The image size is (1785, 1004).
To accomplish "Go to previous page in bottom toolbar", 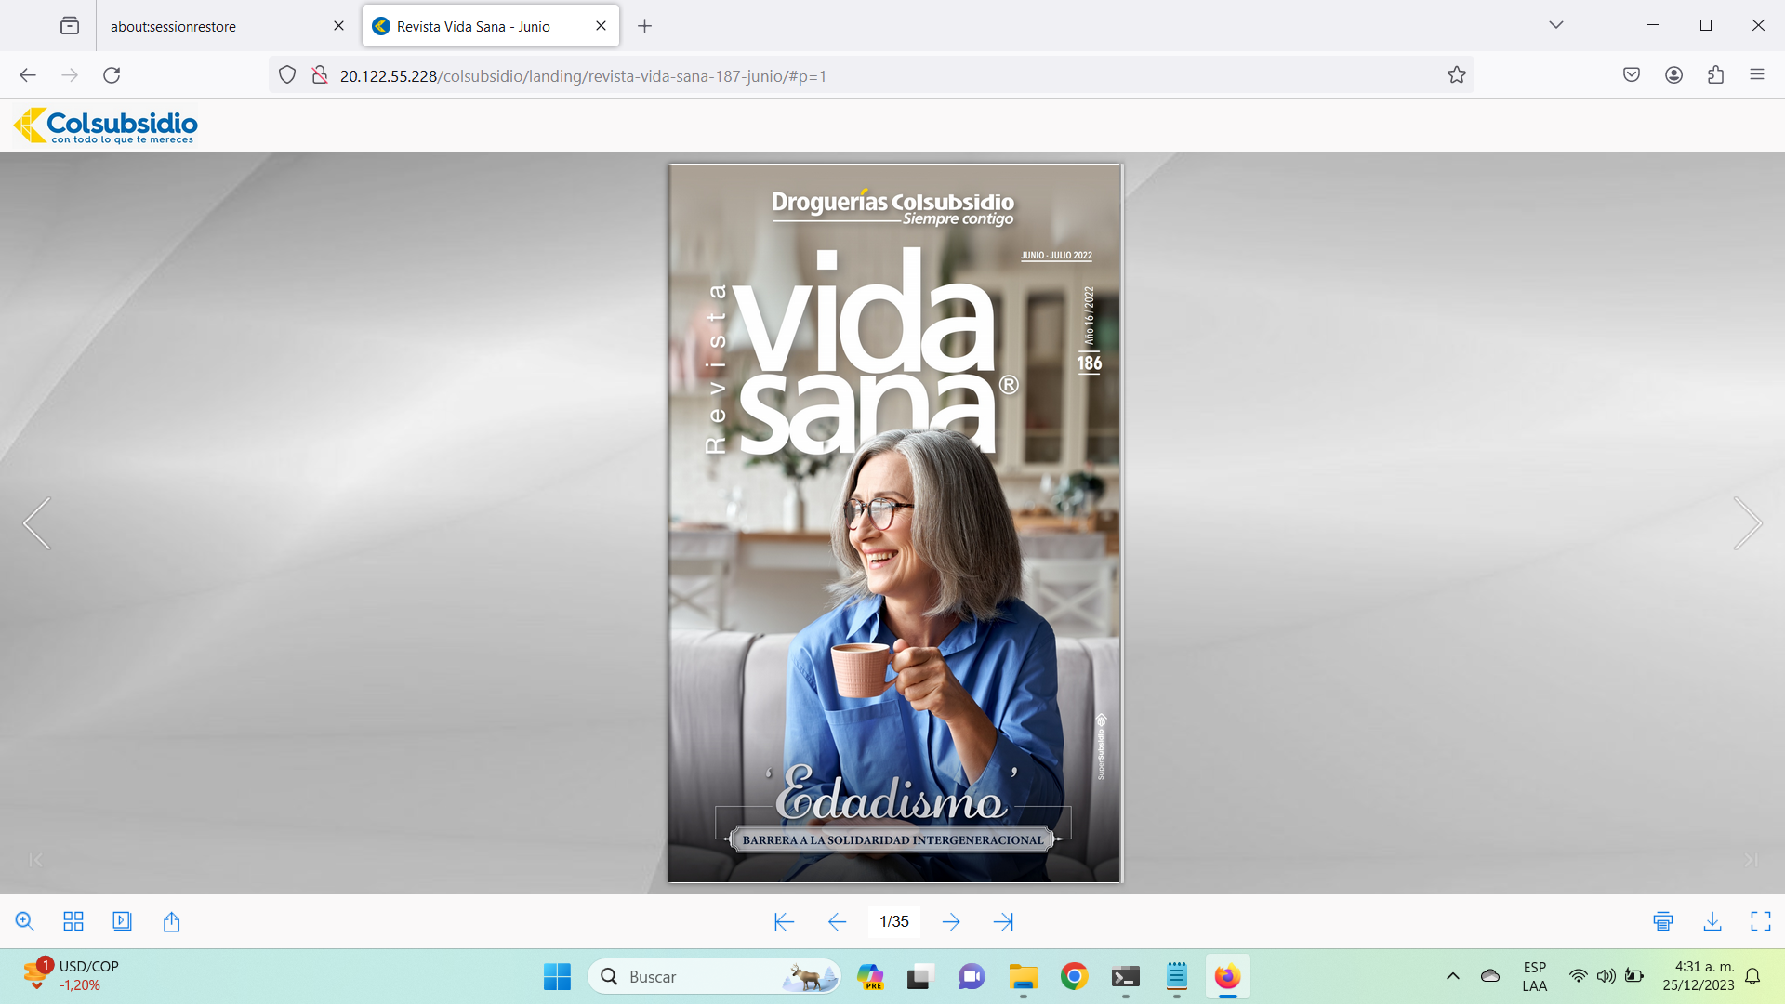I will (x=837, y=921).
